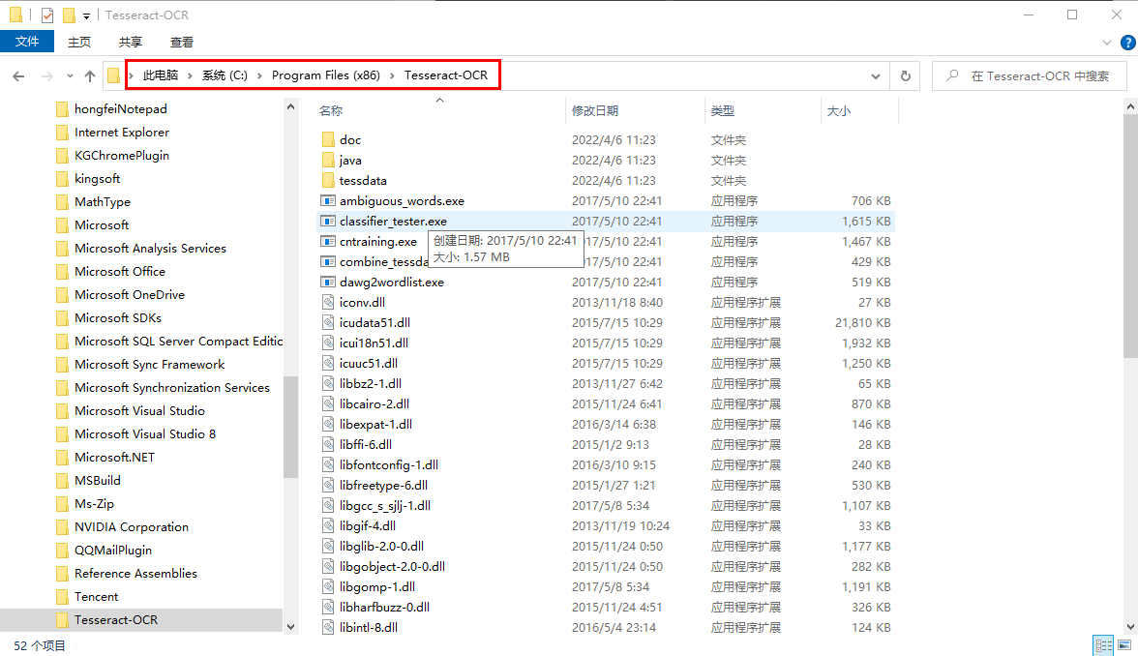Expand address bar history dropdown
Viewport: 1138px width, 656px height.
pos(876,76)
